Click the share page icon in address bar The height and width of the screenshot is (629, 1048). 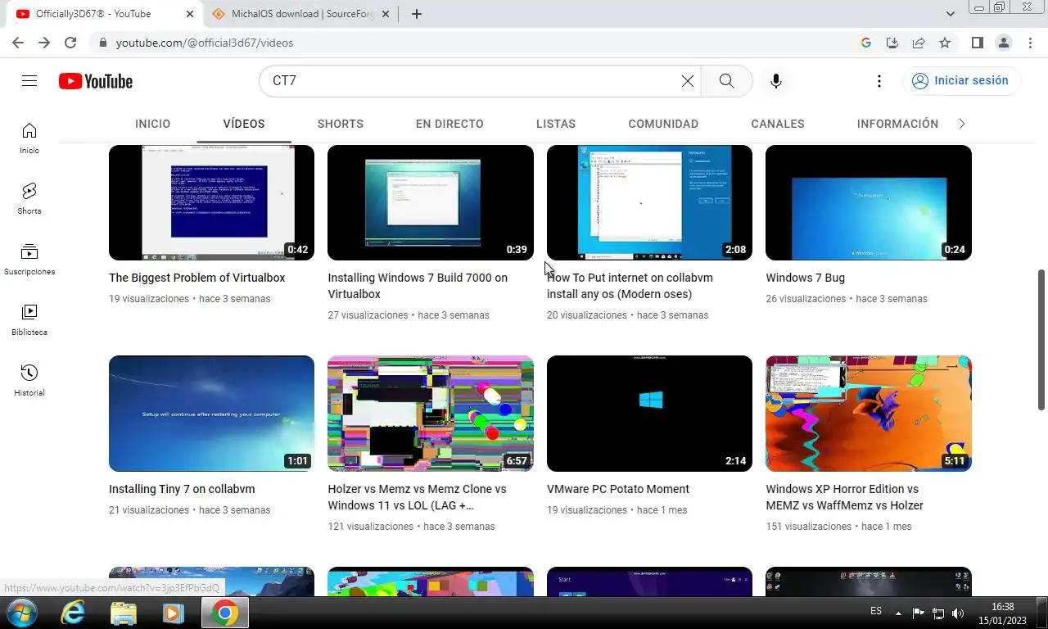point(919,43)
